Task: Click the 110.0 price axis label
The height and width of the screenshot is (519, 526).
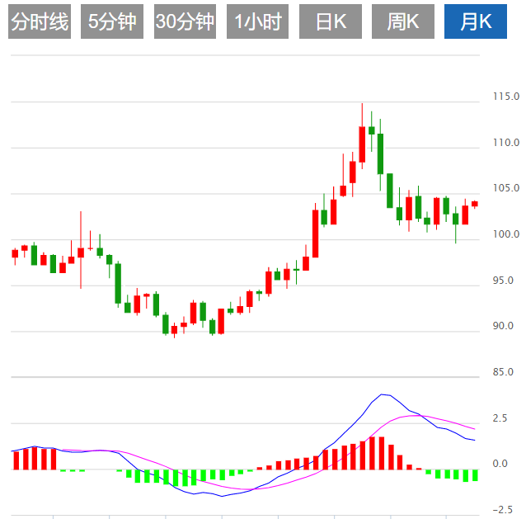Action: pos(506,143)
